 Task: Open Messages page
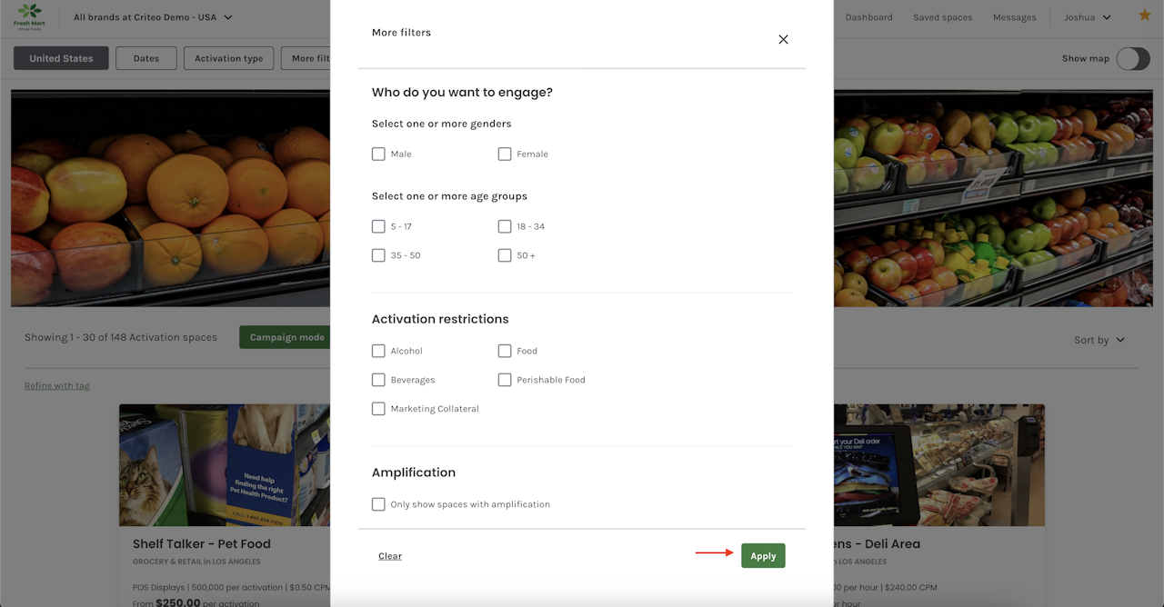coord(1014,17)
